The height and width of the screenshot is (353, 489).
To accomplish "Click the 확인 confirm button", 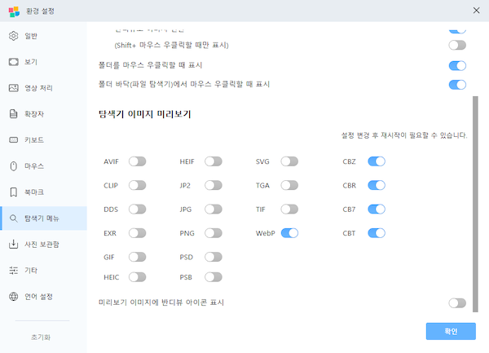I will point(451,331).
